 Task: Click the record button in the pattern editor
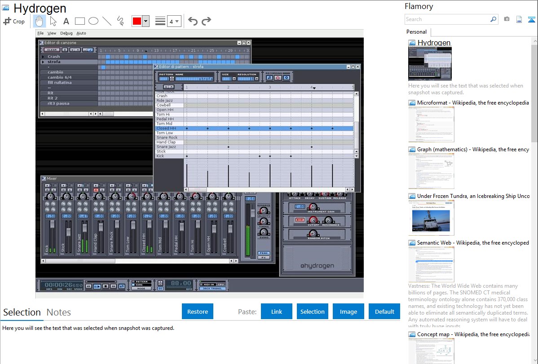pos(278,78)
